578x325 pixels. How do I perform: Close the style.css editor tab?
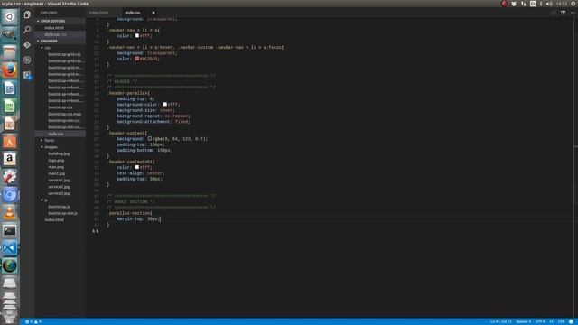(154, 13)
